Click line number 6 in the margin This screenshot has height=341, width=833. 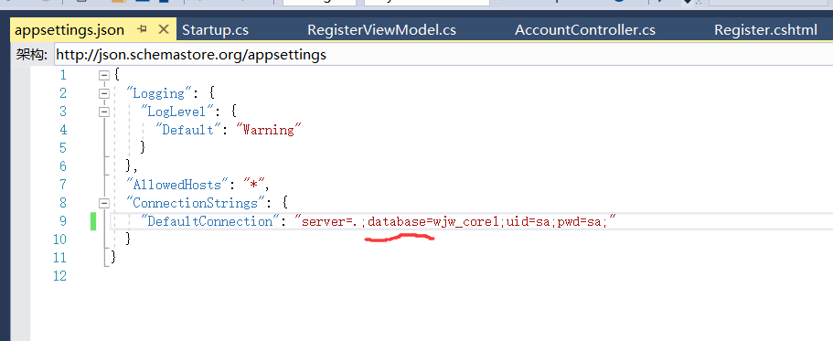[x=63, y=166]
